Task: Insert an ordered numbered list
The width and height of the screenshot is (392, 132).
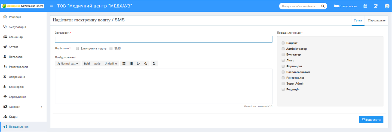Action: (131, 64)
